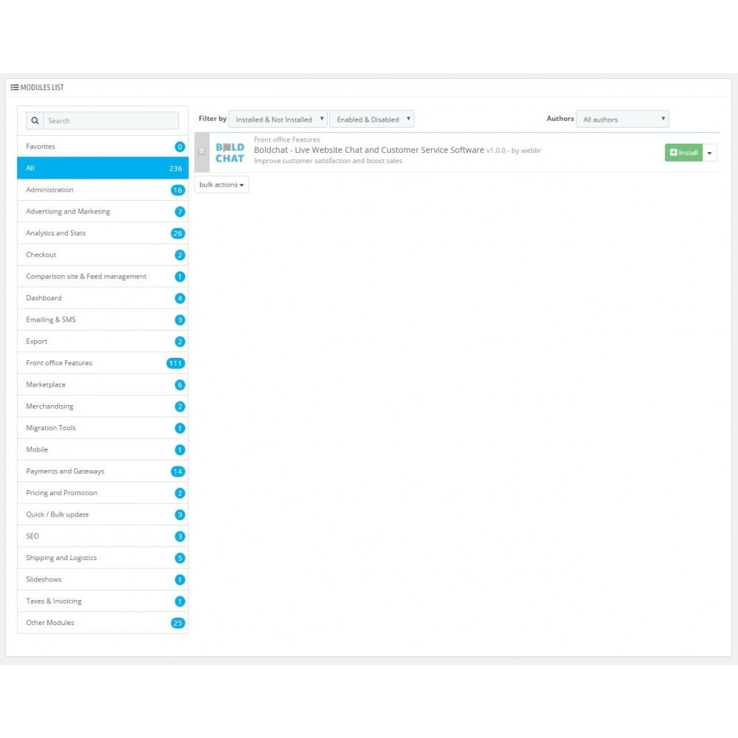Screen dimensions: 738x738
Task: Open Analytics and Stats category
Action: point(103,233)
